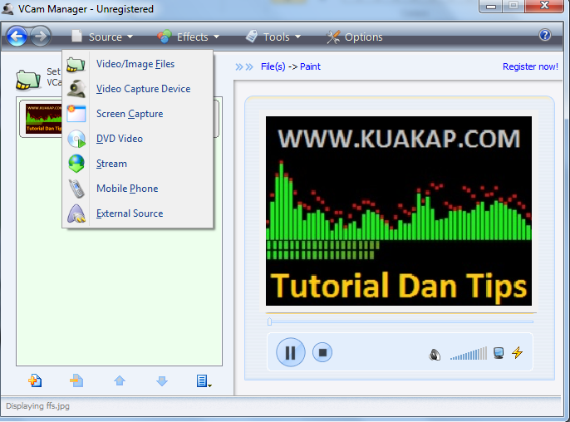Pick Stream from the Source menu
The height and width of the screenshot is (422, 570).
[x=137, y=164]
